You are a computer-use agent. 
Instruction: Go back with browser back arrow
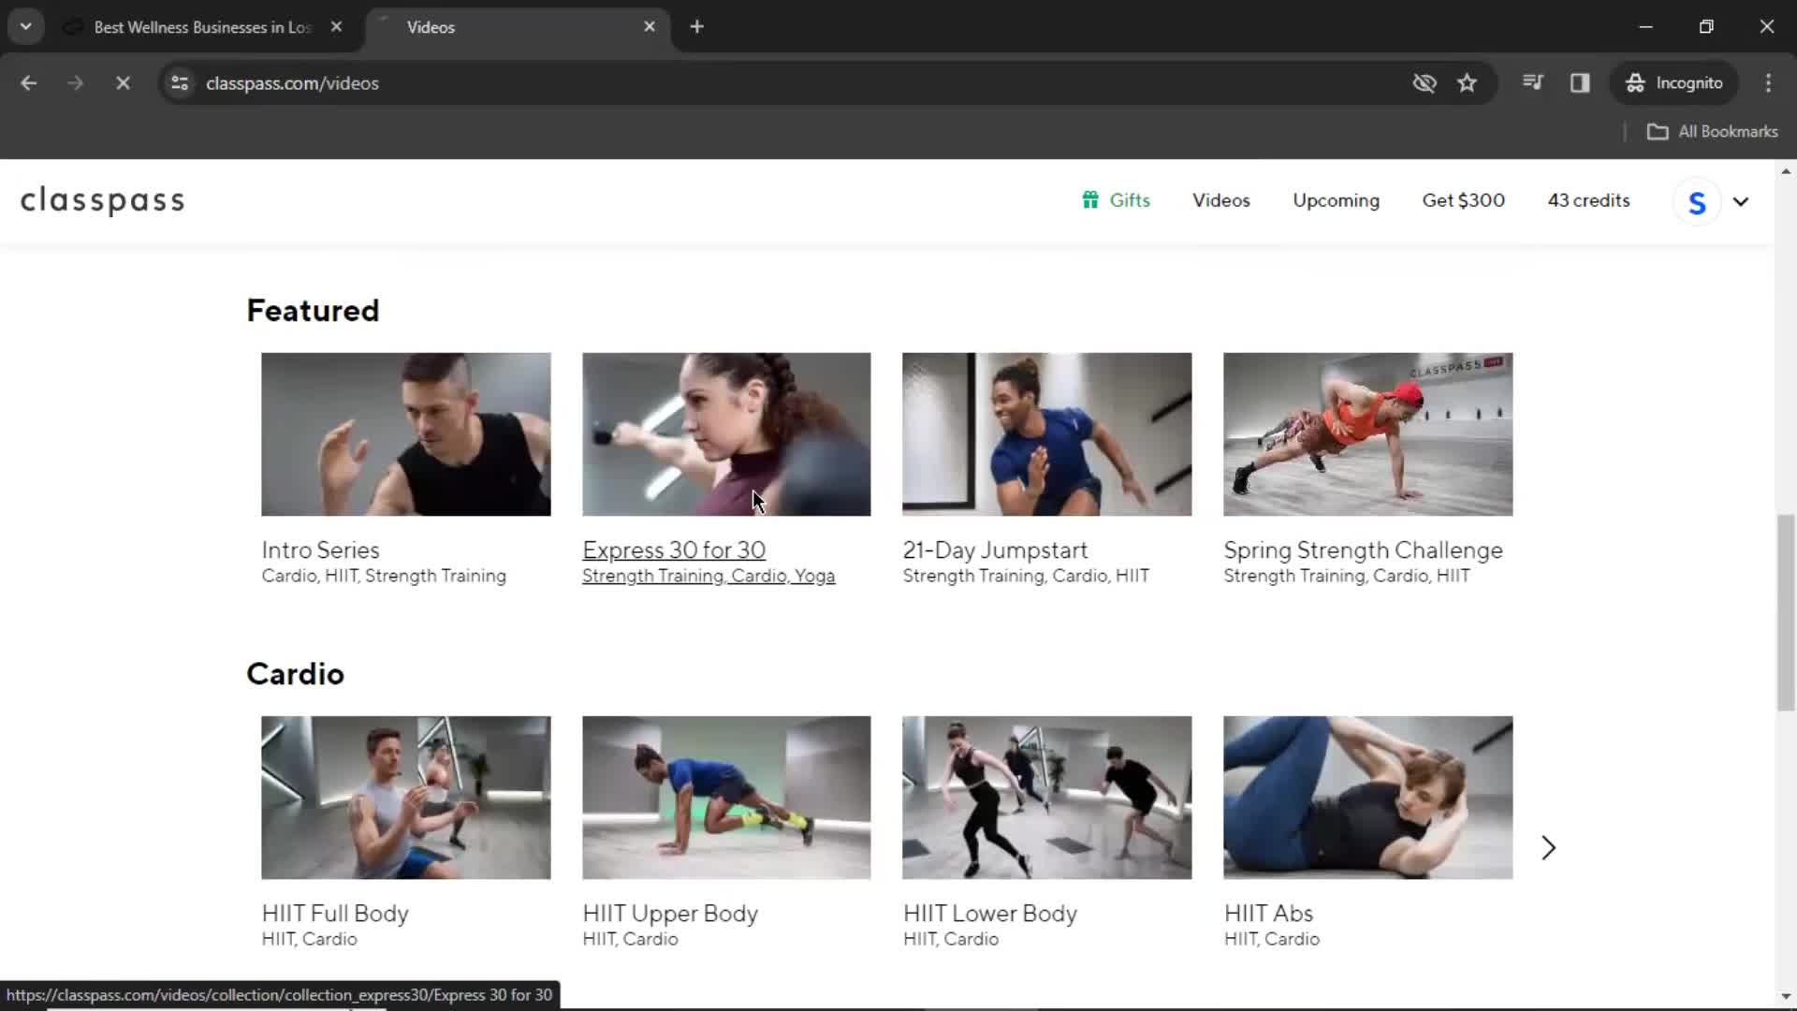click(28, 83)
